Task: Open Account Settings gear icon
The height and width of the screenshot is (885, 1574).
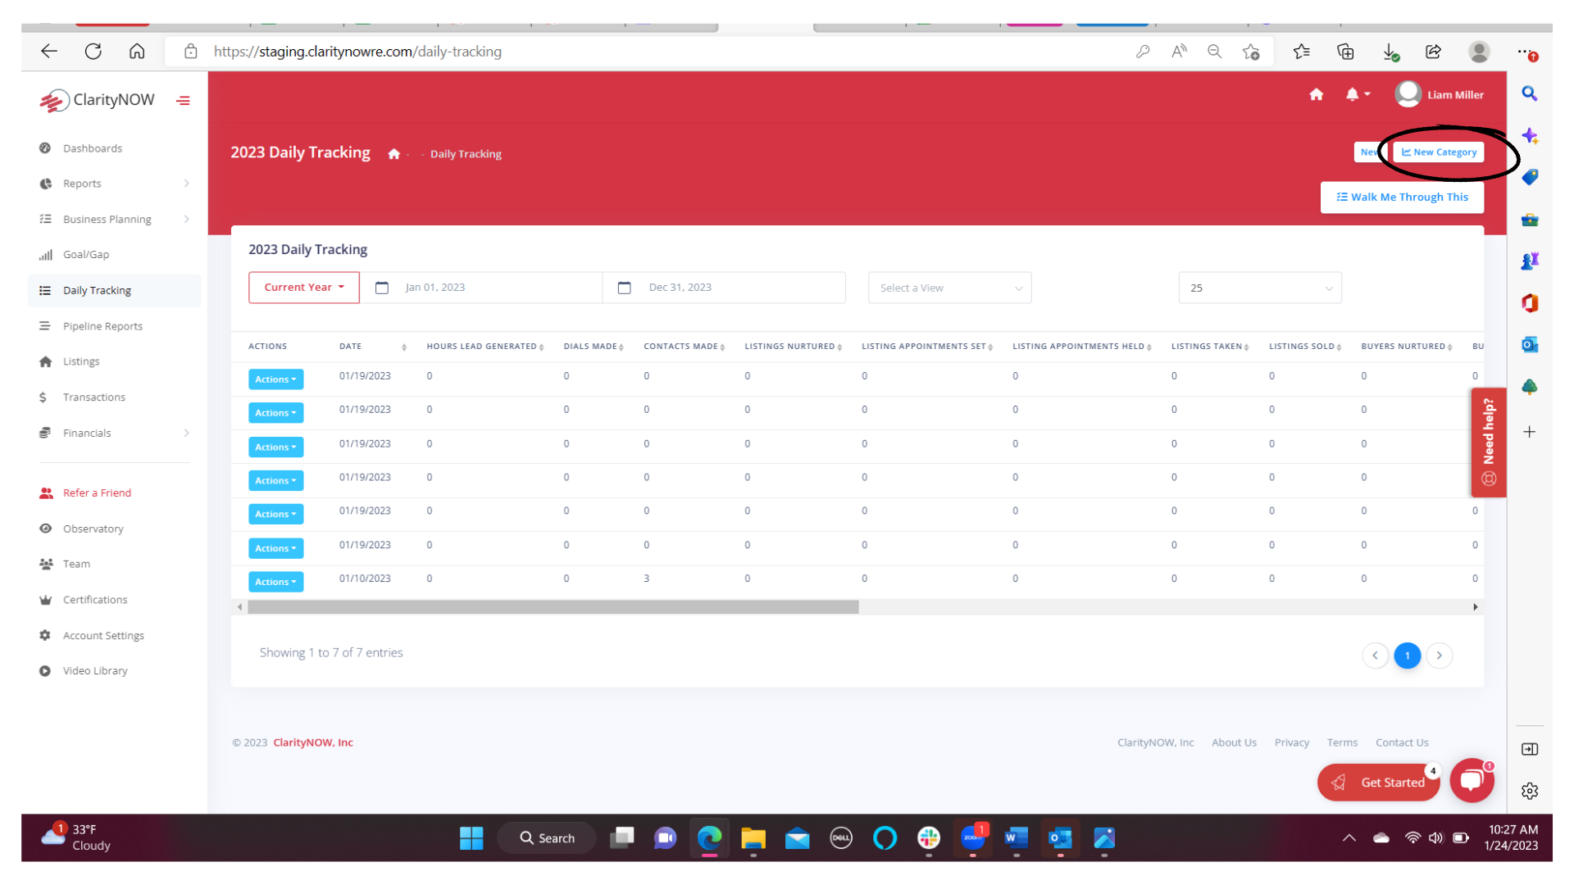Action: tap(46, 635)
